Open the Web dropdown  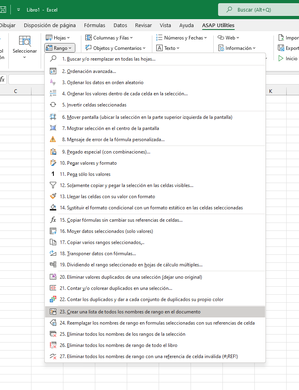pos(228,38)
